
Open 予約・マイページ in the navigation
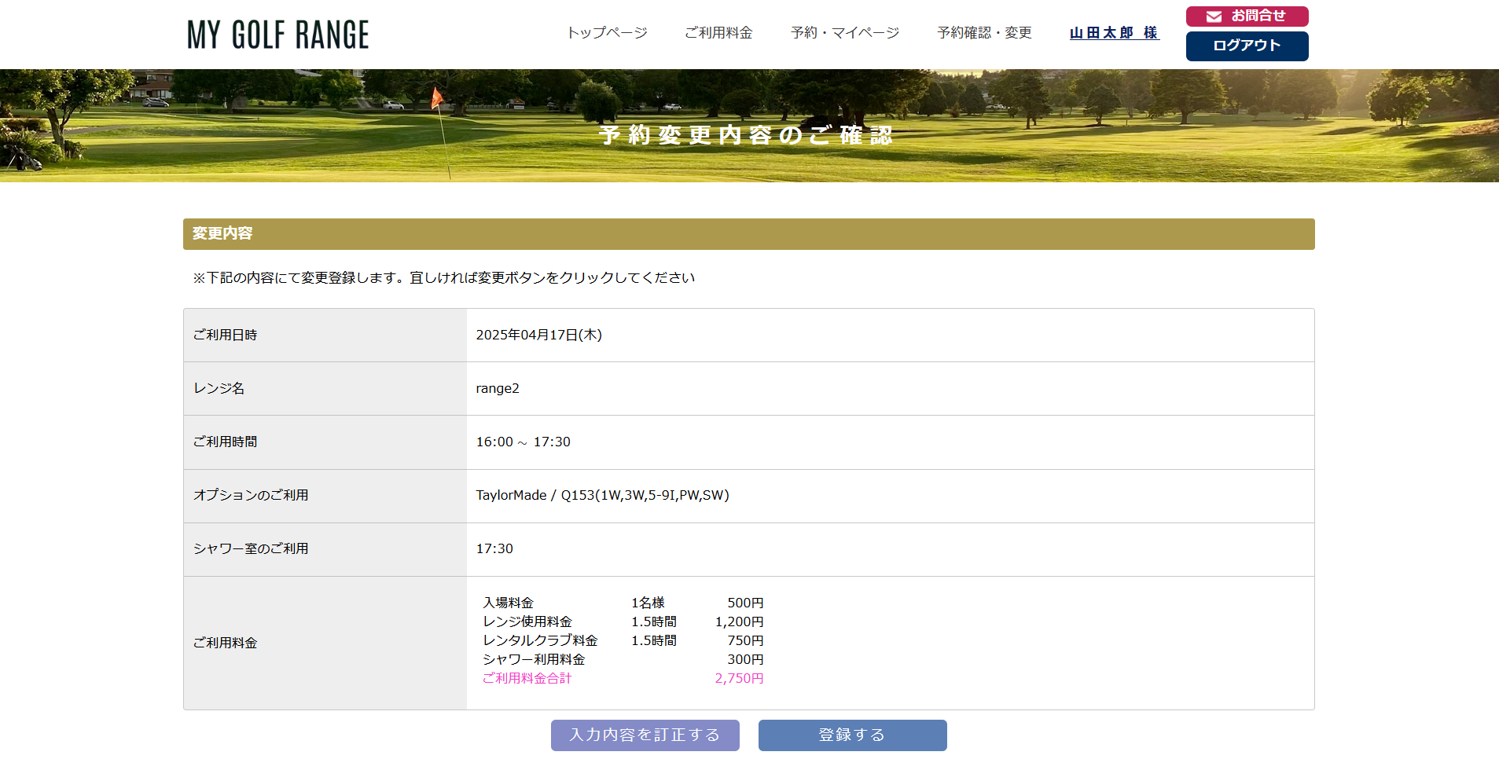pyautogui.click(x=844, y=33)
